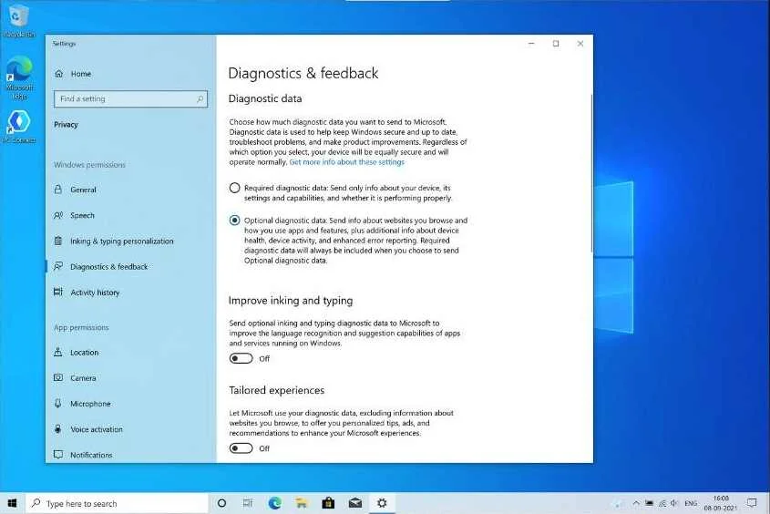
Task: Open Inking & typing personalization
Action: (x=113, y=241)
